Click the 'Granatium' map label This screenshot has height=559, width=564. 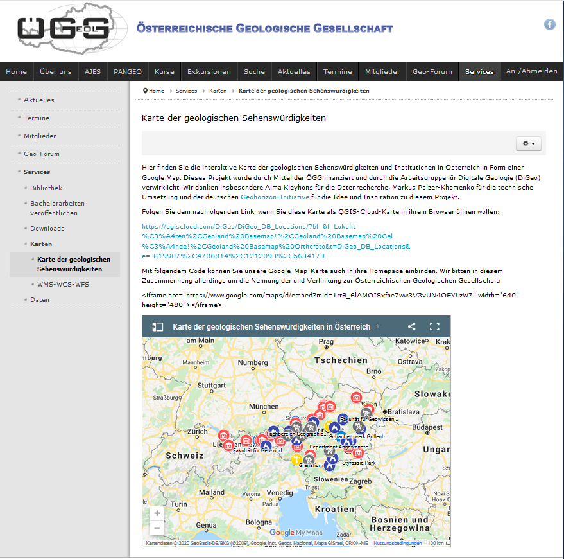tap(311, 465)
